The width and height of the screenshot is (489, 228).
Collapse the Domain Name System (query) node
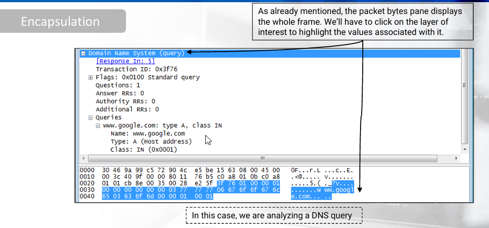(83, 53)
